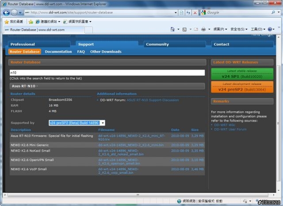Viewport: 283px width, 206px height.
Task: Click the browser Forward arrow button
Action: point(14,12)
